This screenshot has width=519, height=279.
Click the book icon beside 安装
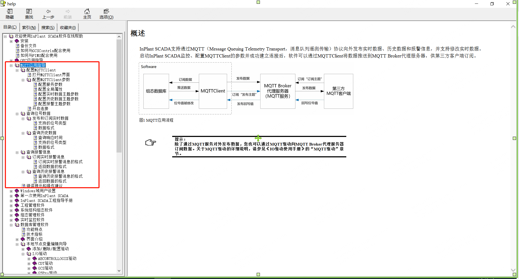point(17,41)
